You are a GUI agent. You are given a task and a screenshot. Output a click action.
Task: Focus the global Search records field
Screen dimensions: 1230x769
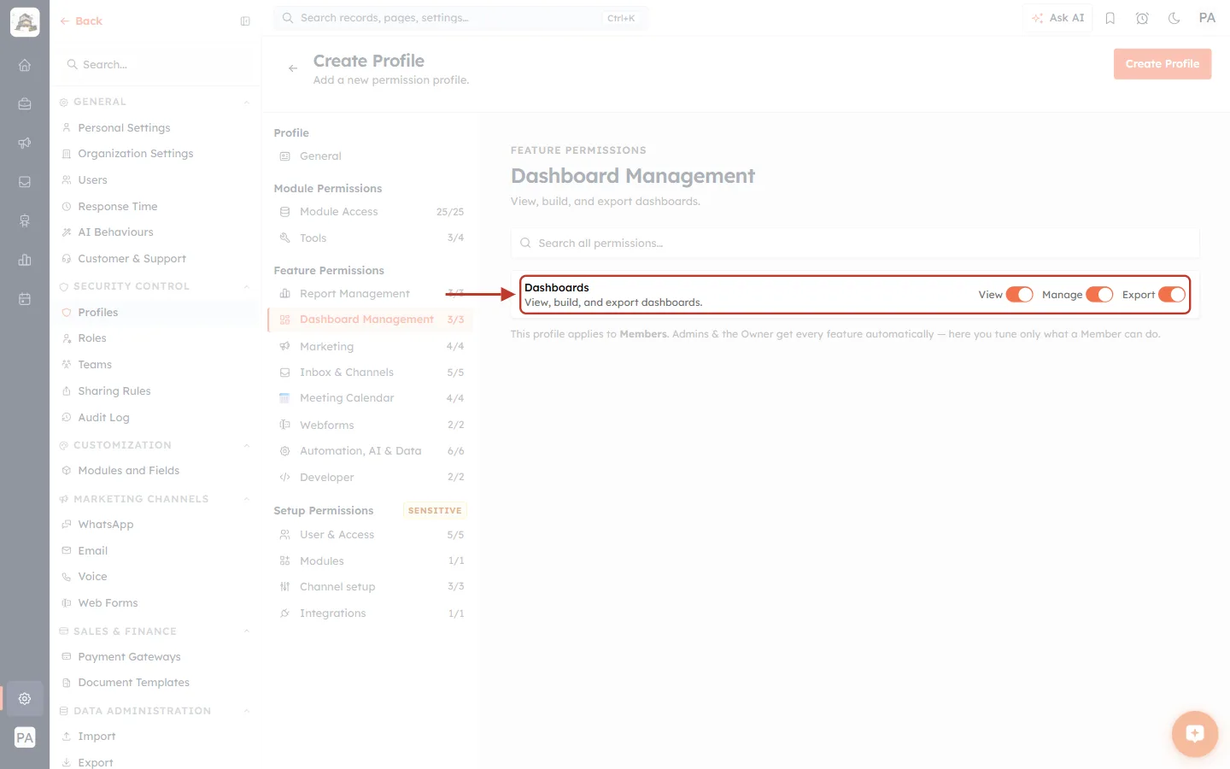(x=460, y=18)
